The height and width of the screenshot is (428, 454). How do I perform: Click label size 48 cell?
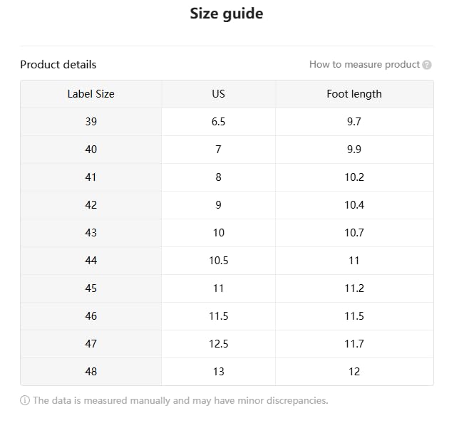click(91, 372)
